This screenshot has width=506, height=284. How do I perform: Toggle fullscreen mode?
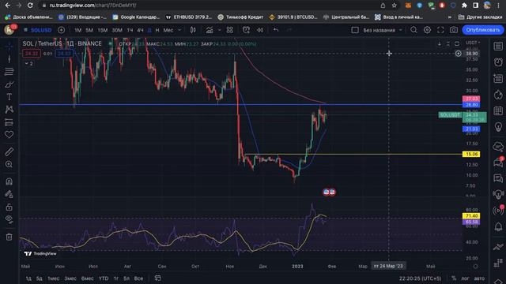[440, 30]
